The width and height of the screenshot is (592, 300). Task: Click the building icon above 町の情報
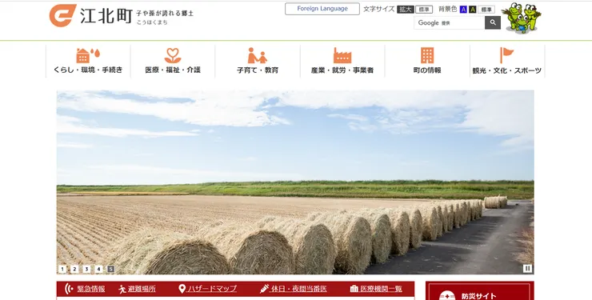[x=427, y=55]
